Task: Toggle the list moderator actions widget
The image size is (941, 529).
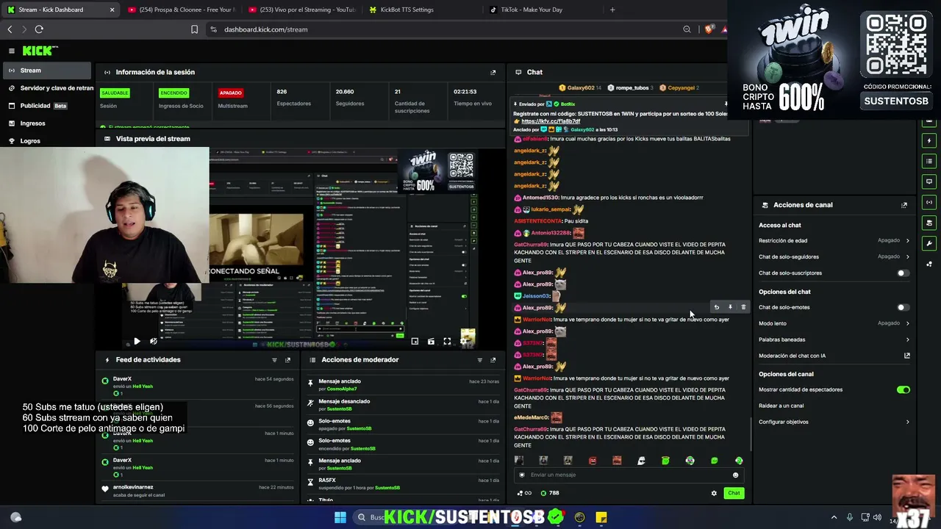Action: point(929,161)
